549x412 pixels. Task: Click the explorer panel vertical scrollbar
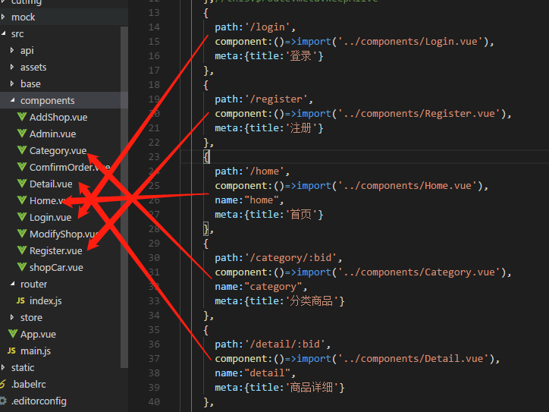pos(124,190)
